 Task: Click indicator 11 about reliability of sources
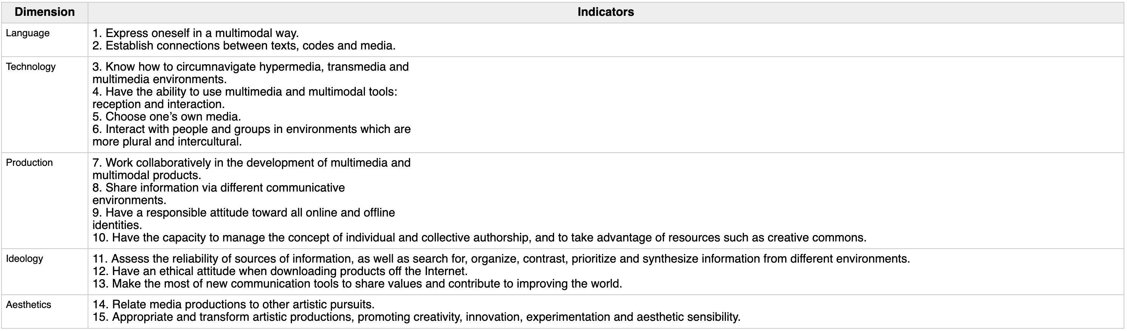click(x=501, y=259)
